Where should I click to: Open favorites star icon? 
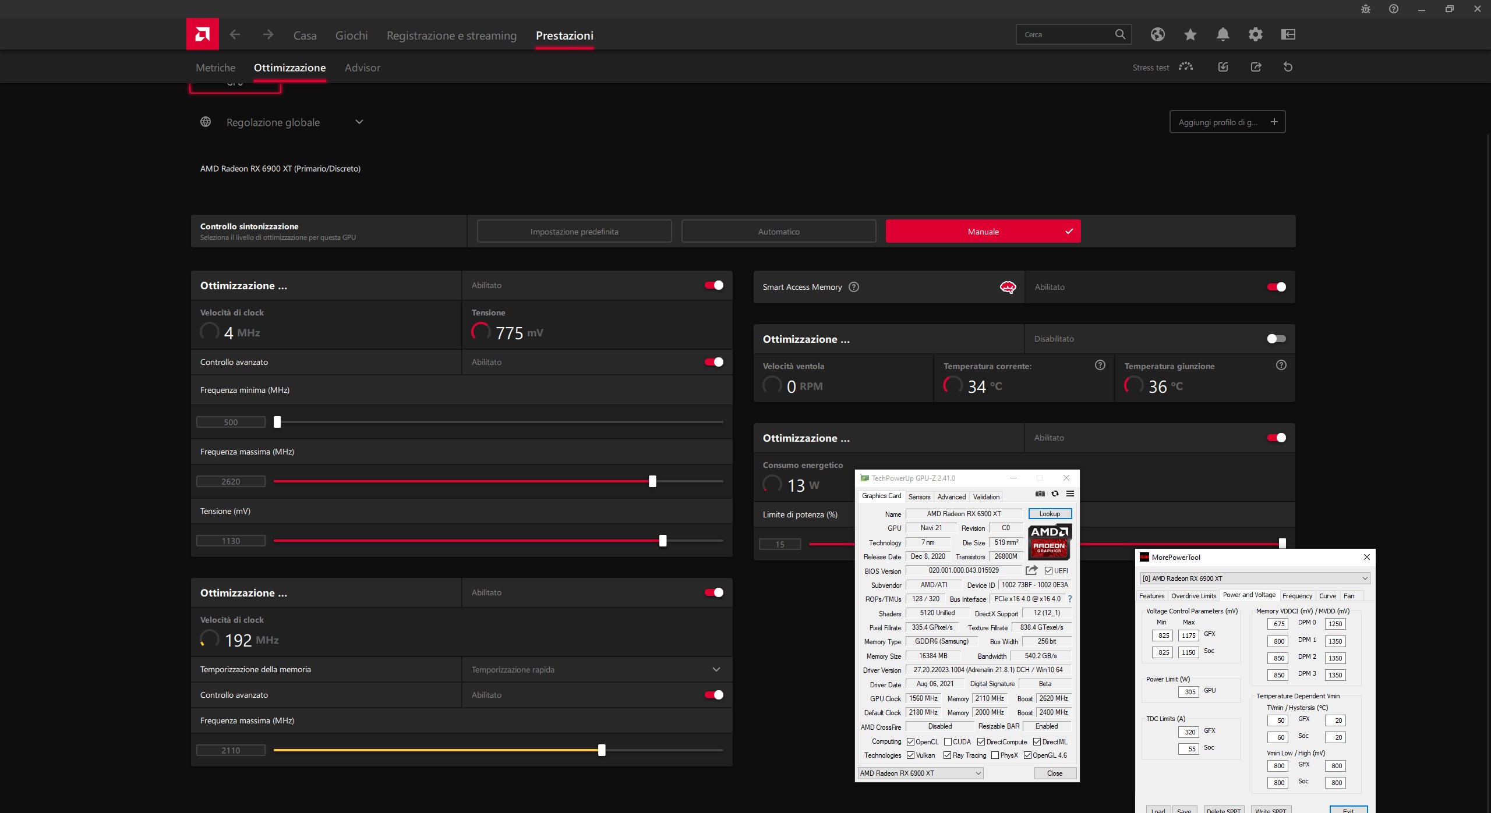pos(1190,34)
